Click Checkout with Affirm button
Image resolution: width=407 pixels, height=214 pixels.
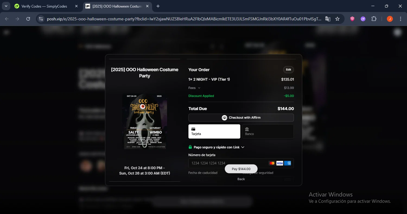241,118
